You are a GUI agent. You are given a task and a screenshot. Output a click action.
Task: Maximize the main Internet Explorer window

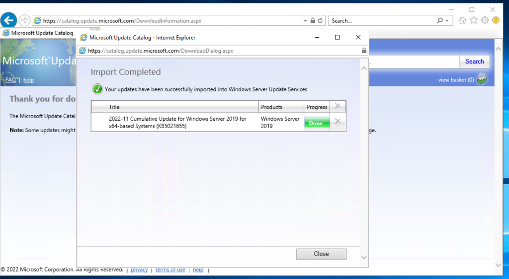472,10
